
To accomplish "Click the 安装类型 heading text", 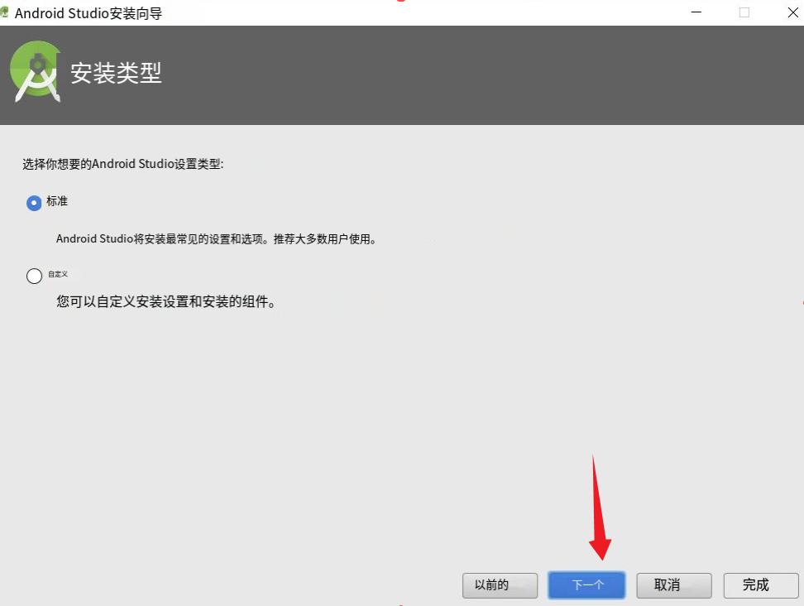I will click(x=116, y=73).
